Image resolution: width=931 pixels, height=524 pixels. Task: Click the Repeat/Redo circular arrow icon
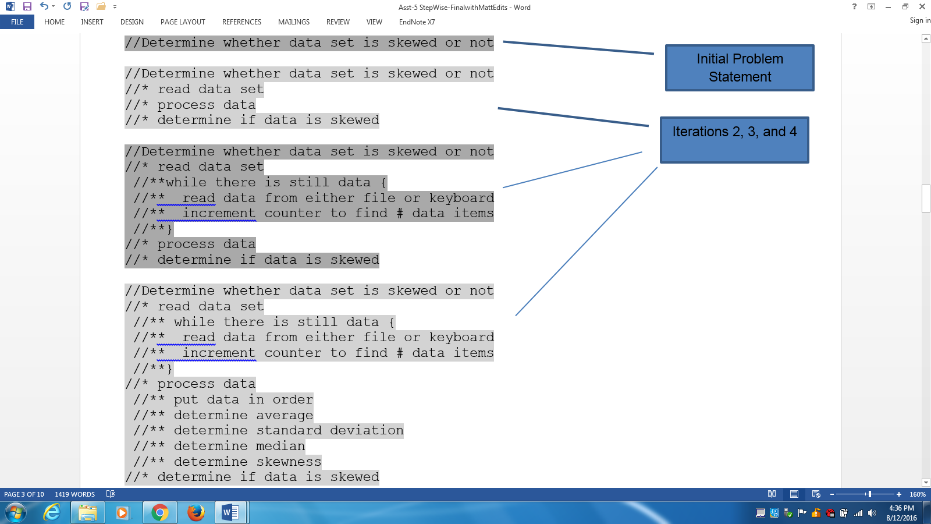click(67, 6)
